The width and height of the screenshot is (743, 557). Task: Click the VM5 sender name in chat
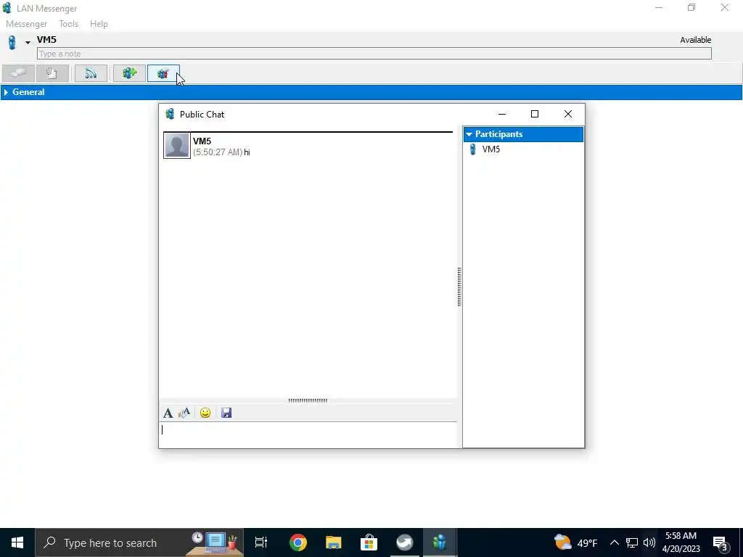pyautogui.click(x=202, y=141)
